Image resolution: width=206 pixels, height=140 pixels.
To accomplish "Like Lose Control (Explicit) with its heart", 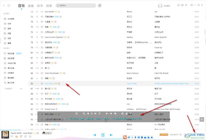I will [x=42, y=37].
